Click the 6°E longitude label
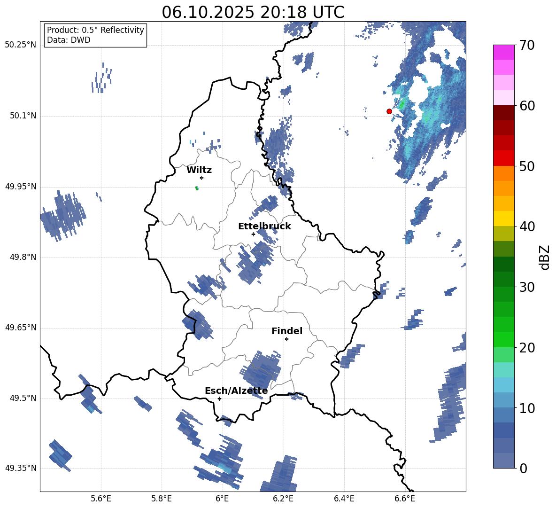 (222, 499)
